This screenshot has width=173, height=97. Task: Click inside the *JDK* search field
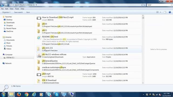[158, 5]
